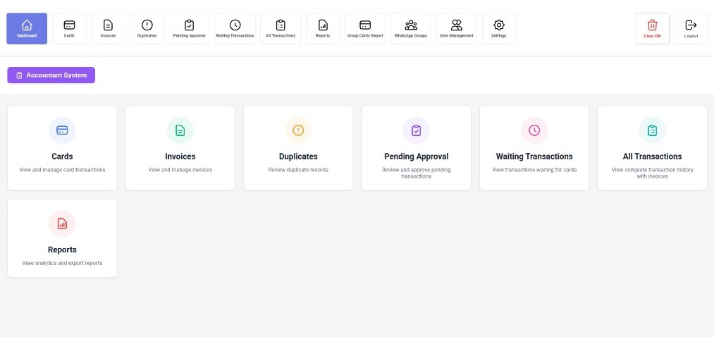Click the green document icon on Invoices tile
Viewport: 714px width, 337px height.
(x=180, y=130)
